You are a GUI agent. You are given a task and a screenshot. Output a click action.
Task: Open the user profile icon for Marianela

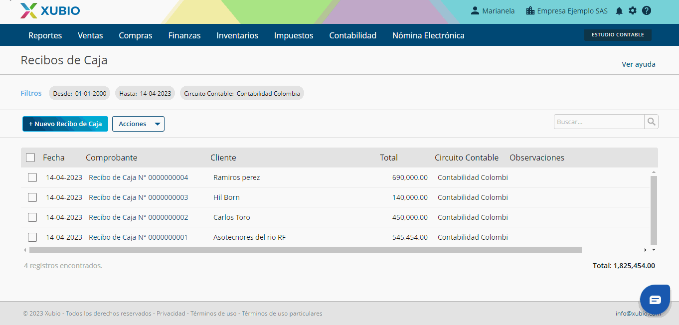(x=475, y=10)
